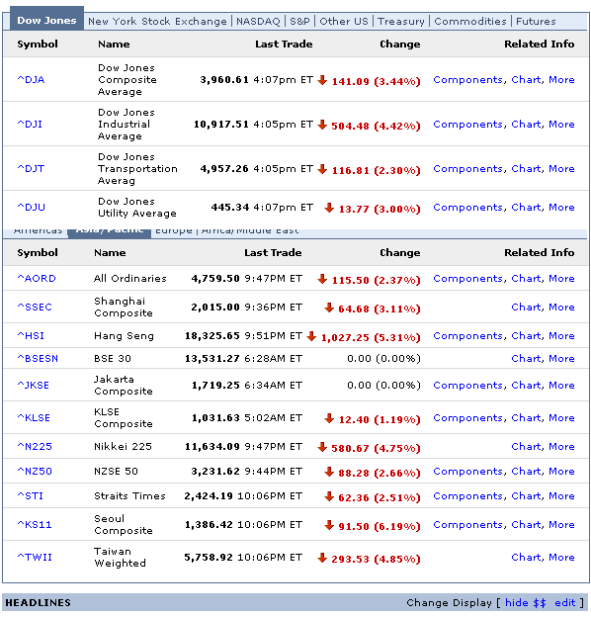
Task: Open Chart for Nikkei 225
Action: point(527,447)
